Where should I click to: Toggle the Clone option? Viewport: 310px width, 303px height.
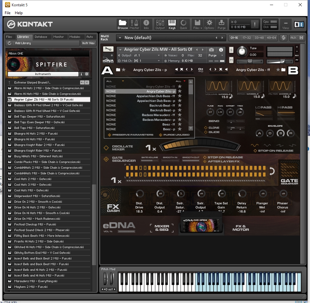(x=206, y=128)
